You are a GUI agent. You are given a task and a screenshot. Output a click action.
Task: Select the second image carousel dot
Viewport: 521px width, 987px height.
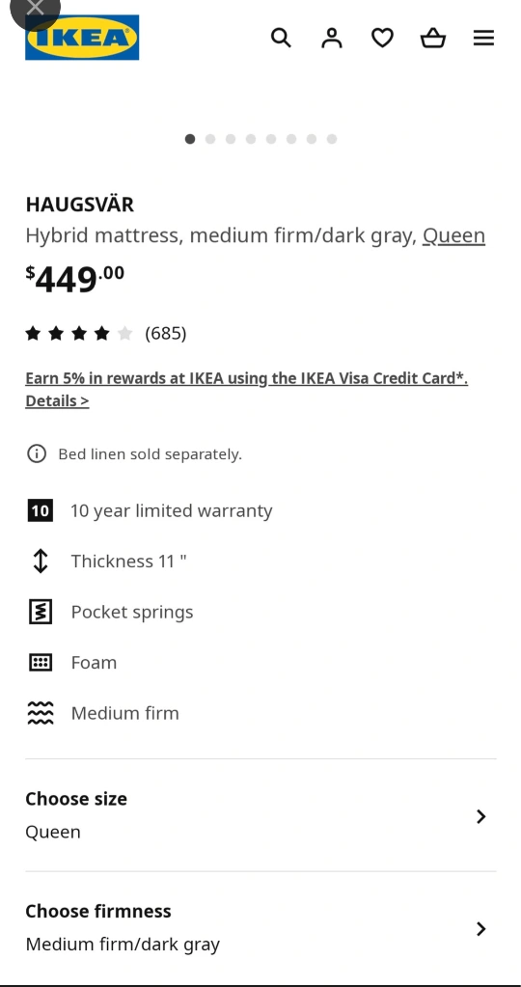pyautogui.click(x=210, y=139)
